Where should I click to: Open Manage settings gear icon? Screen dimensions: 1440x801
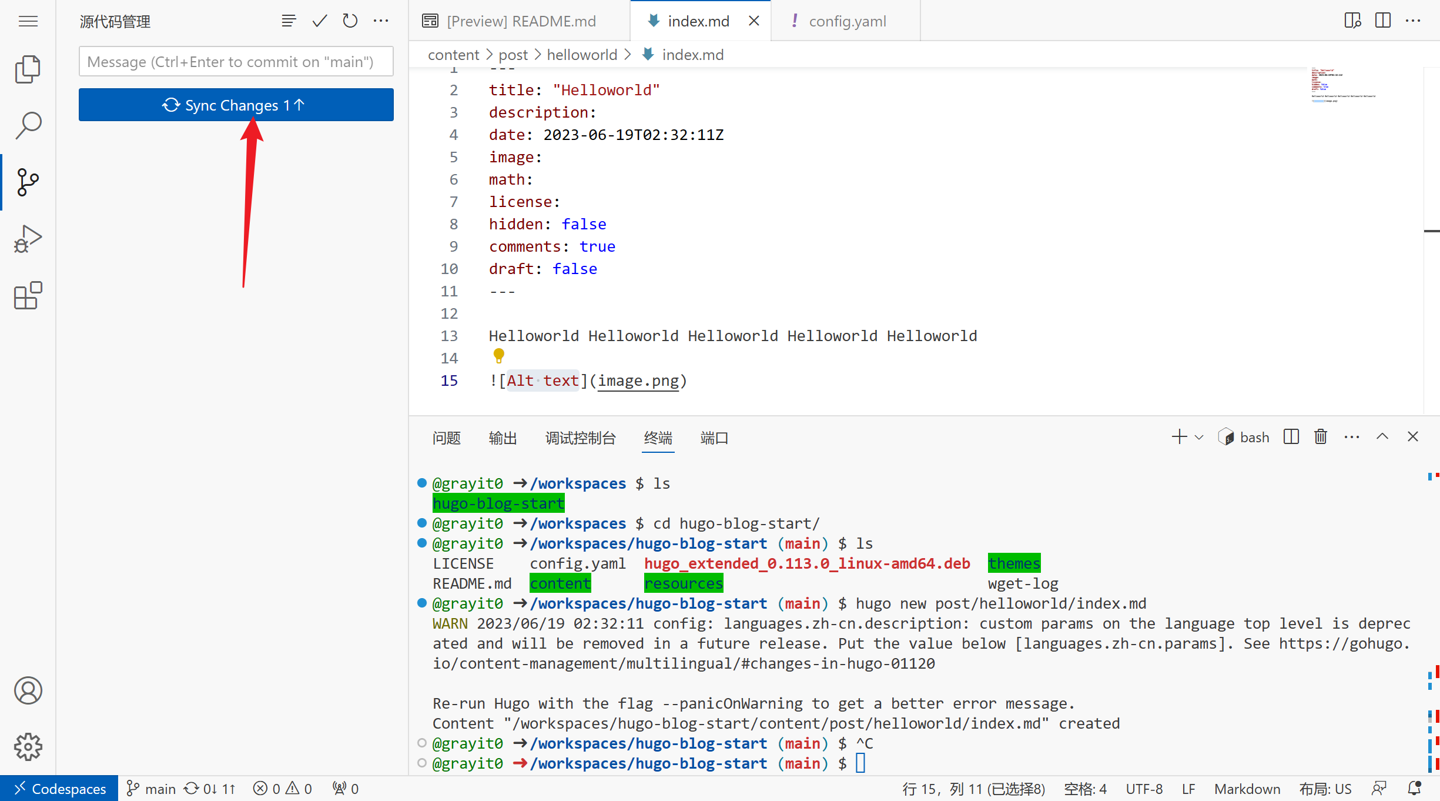coord(28,747)
